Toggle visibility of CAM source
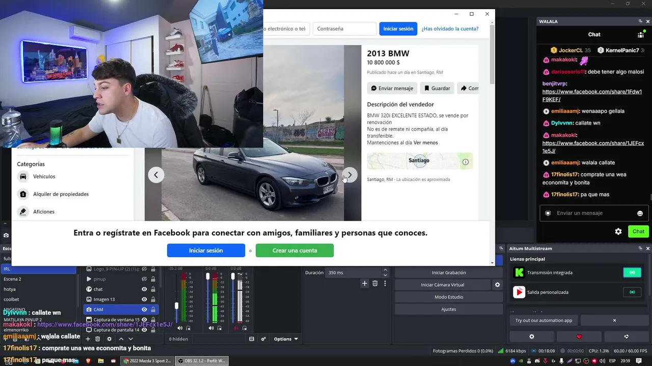The image size is (652, 366). [x=144, y=310]
